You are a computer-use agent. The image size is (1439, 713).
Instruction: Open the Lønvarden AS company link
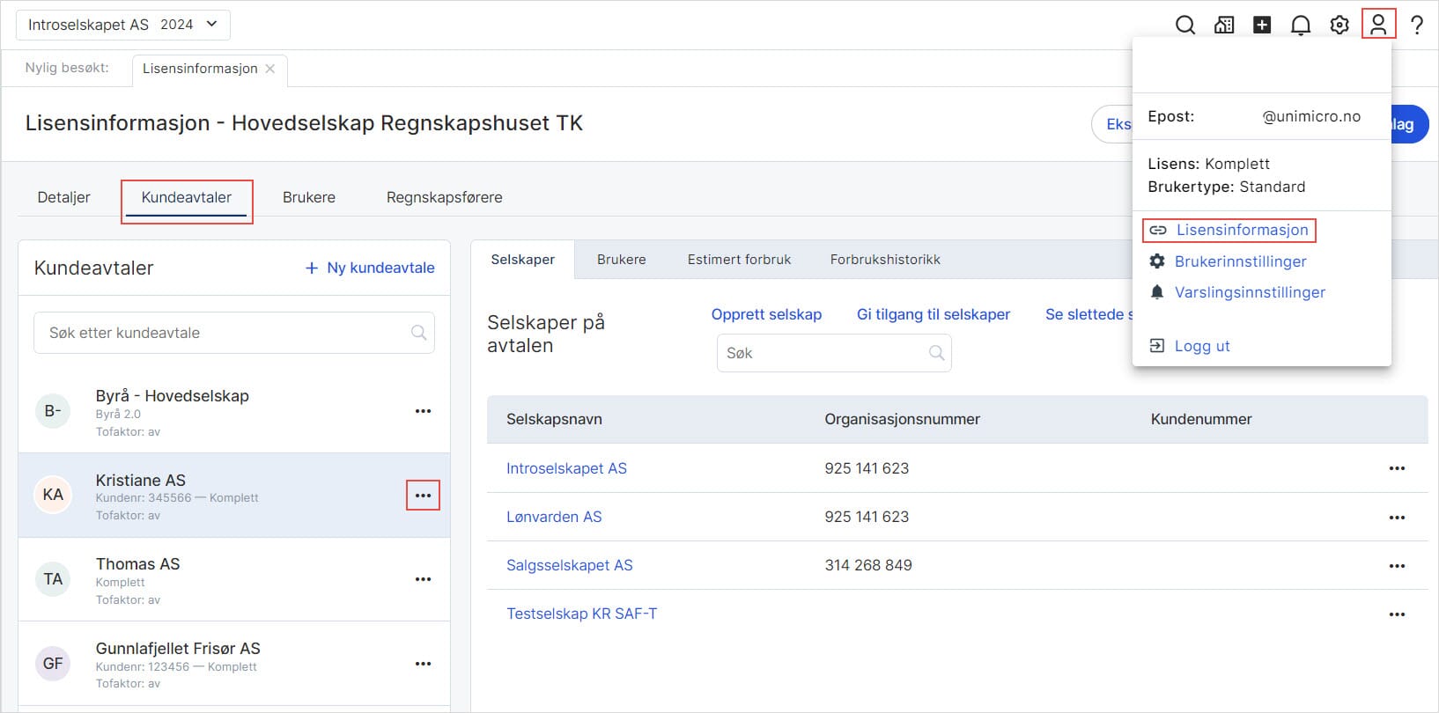[x=554, y=517]
